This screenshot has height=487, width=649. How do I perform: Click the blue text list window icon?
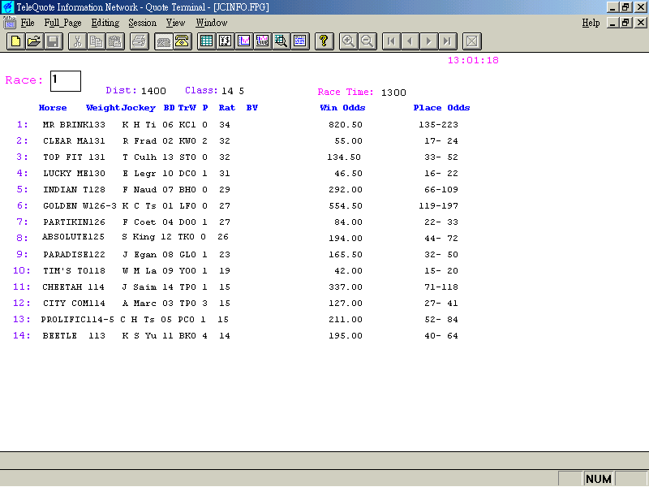pyautogui.click(x=300, y=41)
